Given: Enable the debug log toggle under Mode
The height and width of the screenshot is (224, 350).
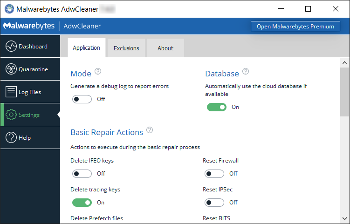Looking at the screenshot, I should [82, 99].
